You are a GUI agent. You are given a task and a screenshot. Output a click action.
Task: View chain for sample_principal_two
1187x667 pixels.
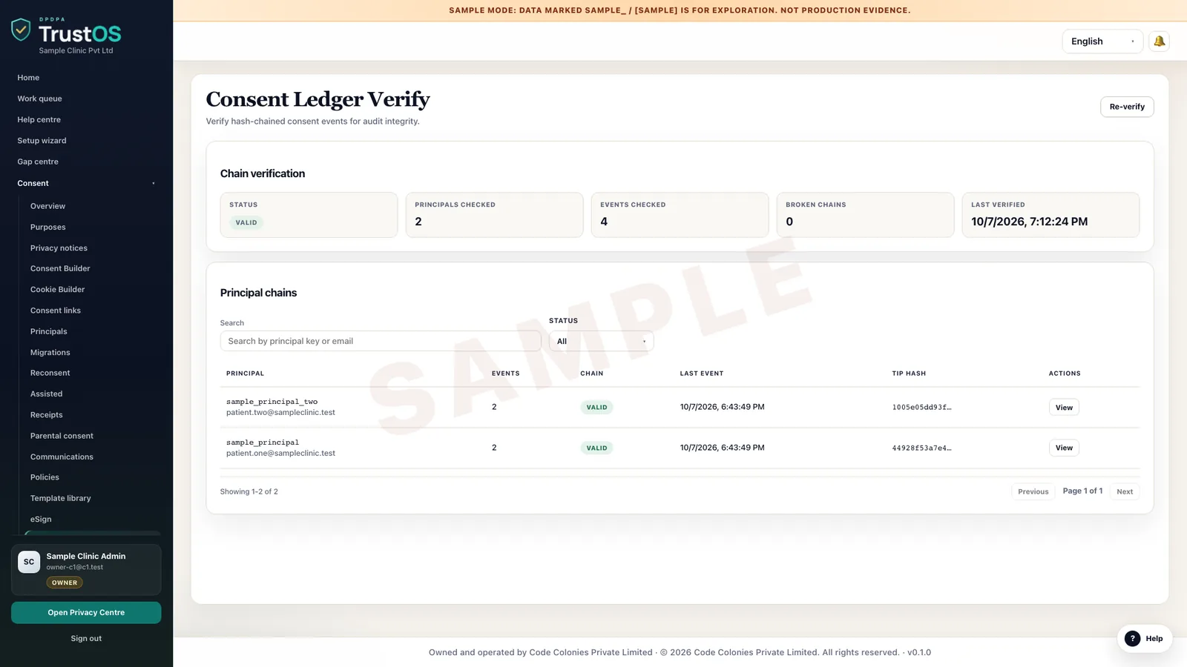[x=1064, y=408]
